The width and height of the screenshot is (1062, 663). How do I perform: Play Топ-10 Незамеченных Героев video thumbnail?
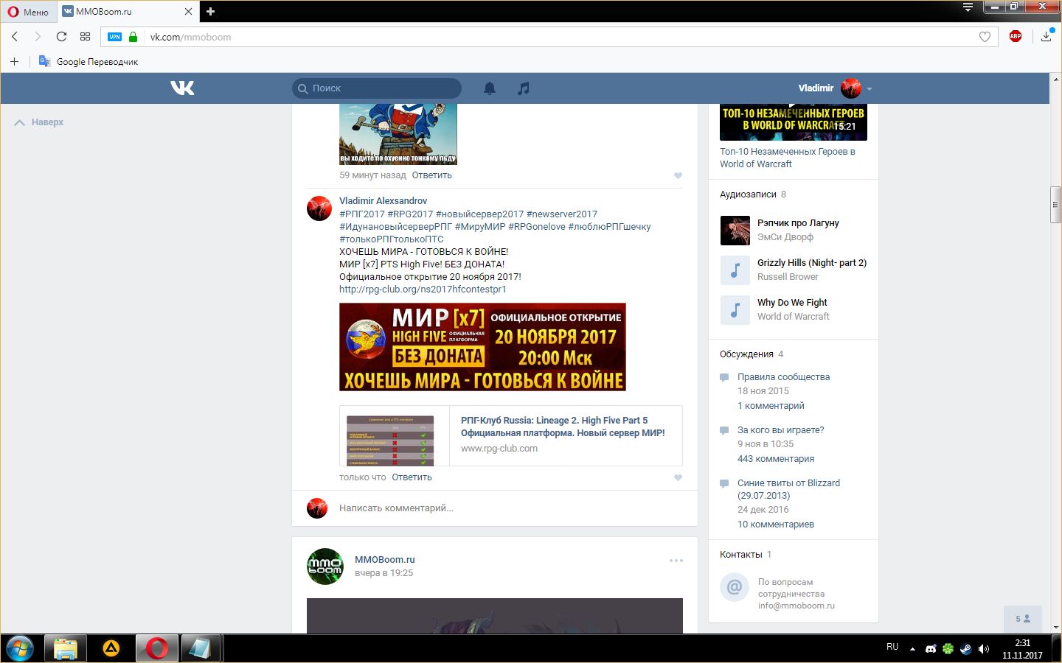[x=794, y=122]
